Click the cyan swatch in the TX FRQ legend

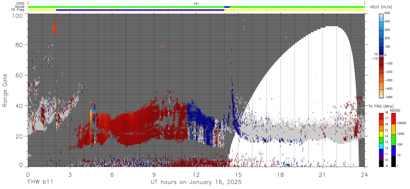381,146
